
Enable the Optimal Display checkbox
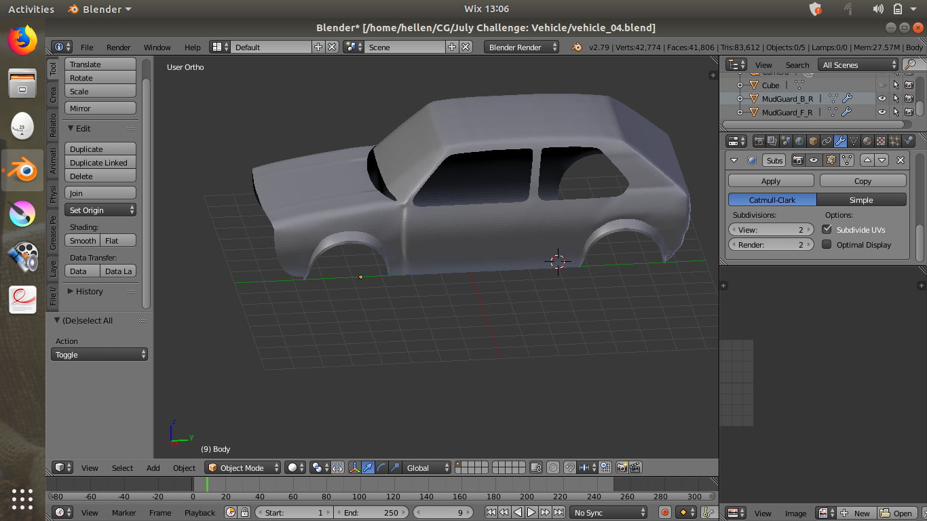pyautogui.click(x=827, y=244)
